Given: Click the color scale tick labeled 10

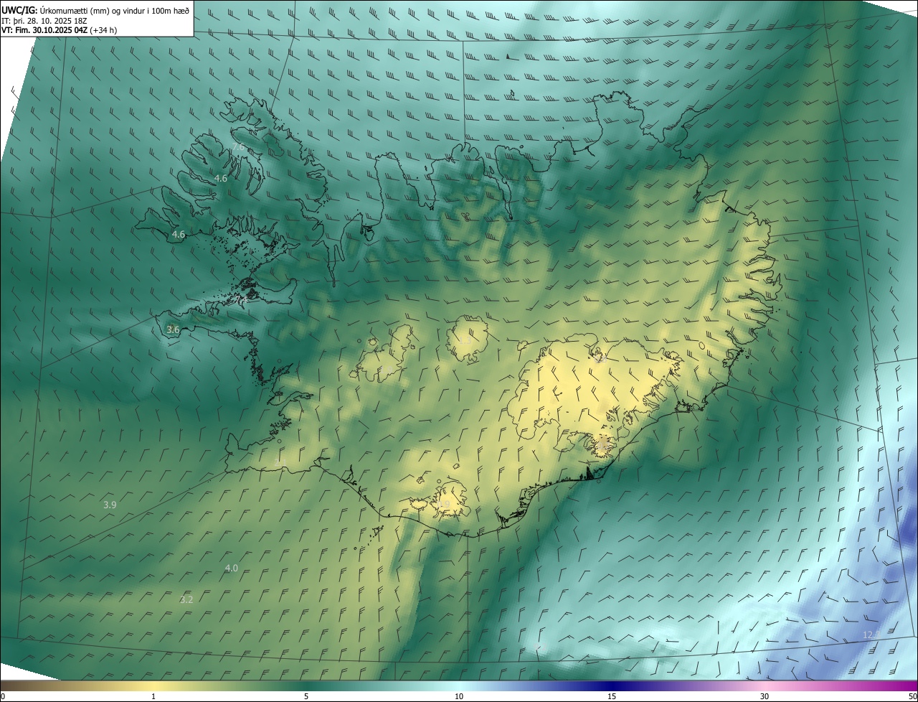Looking at the screenshot, I should (x=459, y=697).
